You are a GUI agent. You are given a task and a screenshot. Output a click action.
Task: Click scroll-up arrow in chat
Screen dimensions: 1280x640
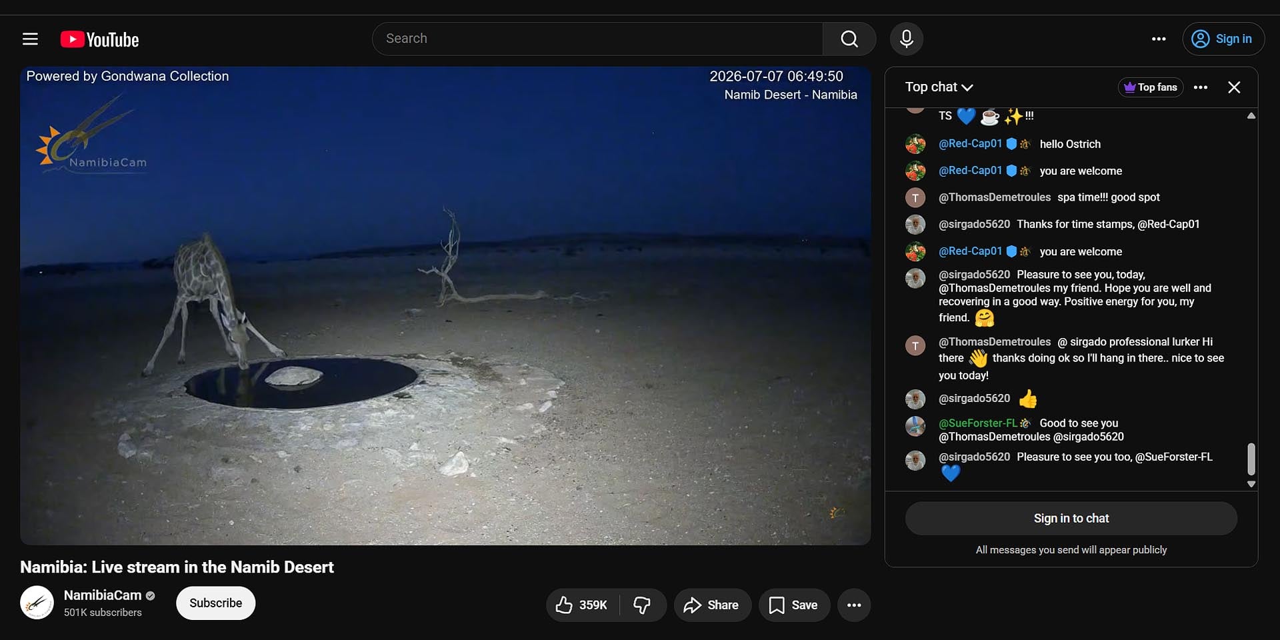[x=1251, y=115]
